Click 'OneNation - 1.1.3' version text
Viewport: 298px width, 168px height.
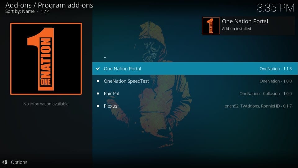pos(276,68)
